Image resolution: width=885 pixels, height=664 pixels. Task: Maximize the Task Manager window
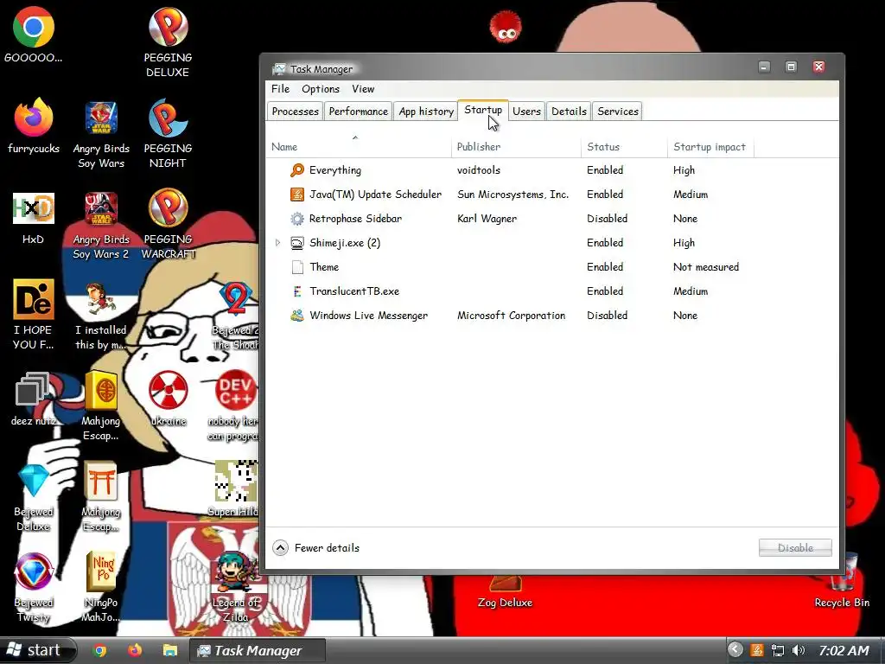[x=791, y=67]
